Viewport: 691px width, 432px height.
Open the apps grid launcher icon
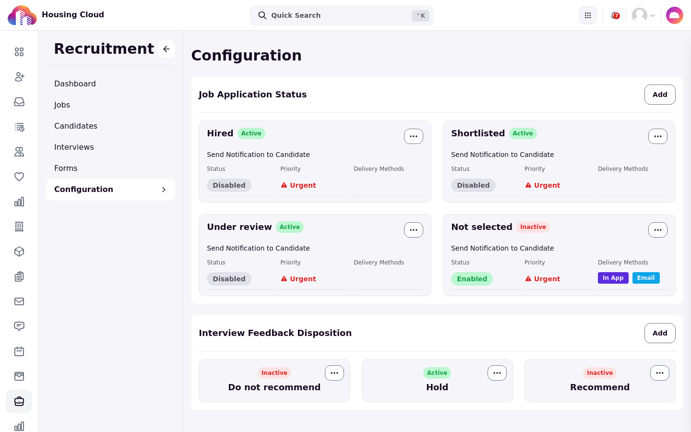click(x=588, y=15)
